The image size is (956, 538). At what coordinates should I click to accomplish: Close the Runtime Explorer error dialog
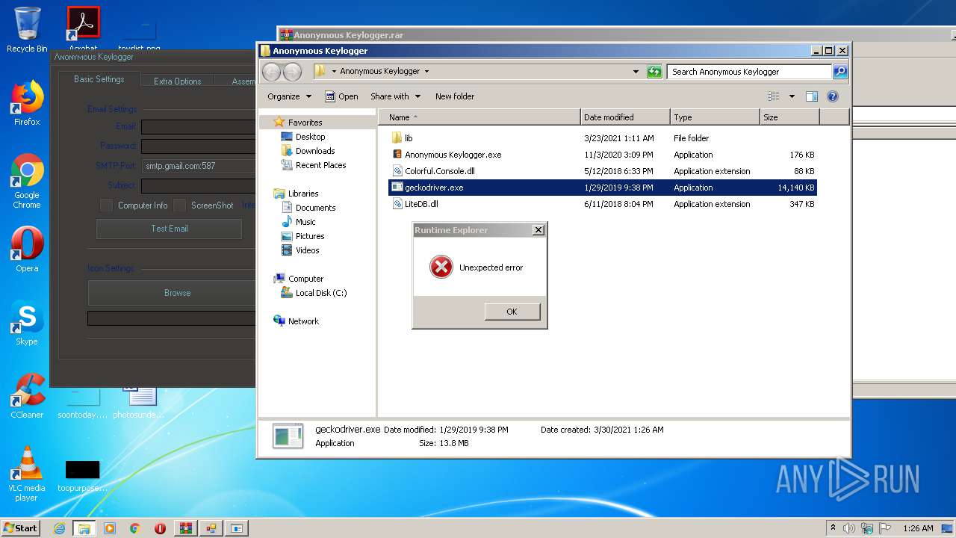pos(538,230)
